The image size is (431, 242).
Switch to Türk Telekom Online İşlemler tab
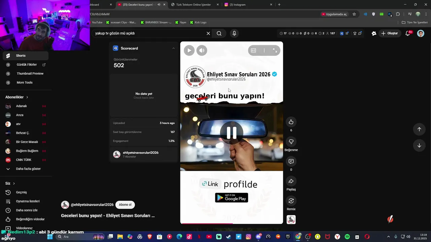(x=195, y=5)
